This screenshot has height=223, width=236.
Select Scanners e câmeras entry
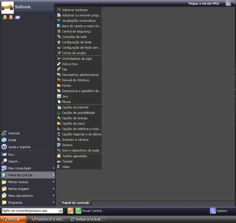tap(79, 140)
